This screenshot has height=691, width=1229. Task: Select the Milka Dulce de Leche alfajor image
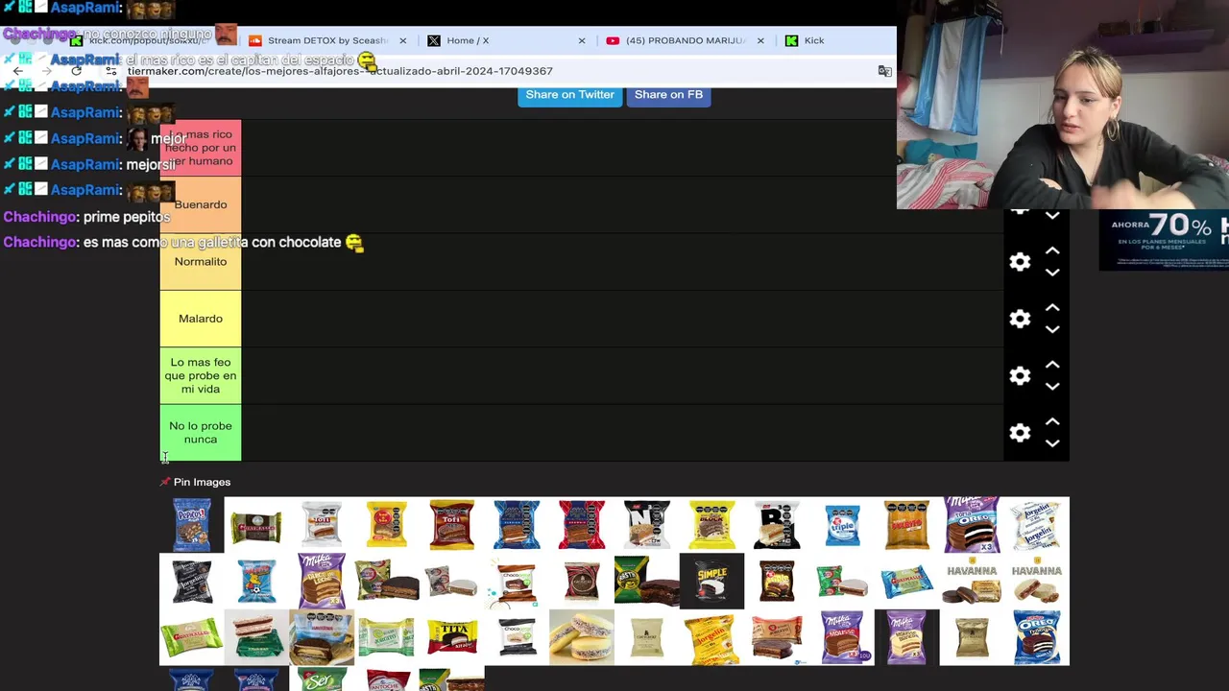[322, 582]
